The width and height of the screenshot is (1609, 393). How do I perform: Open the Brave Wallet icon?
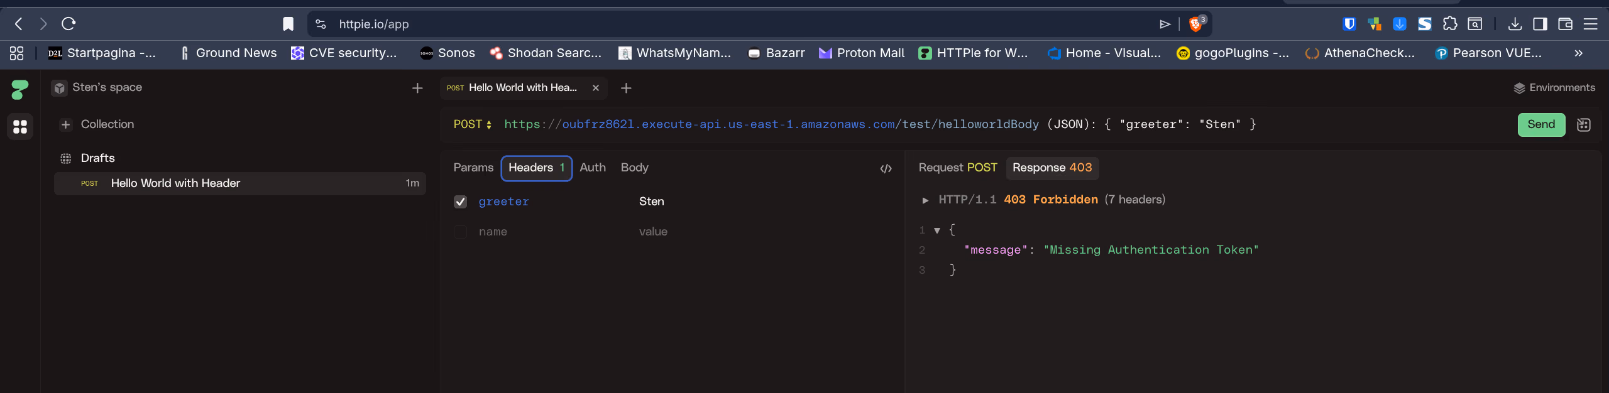coord(1565,24)
